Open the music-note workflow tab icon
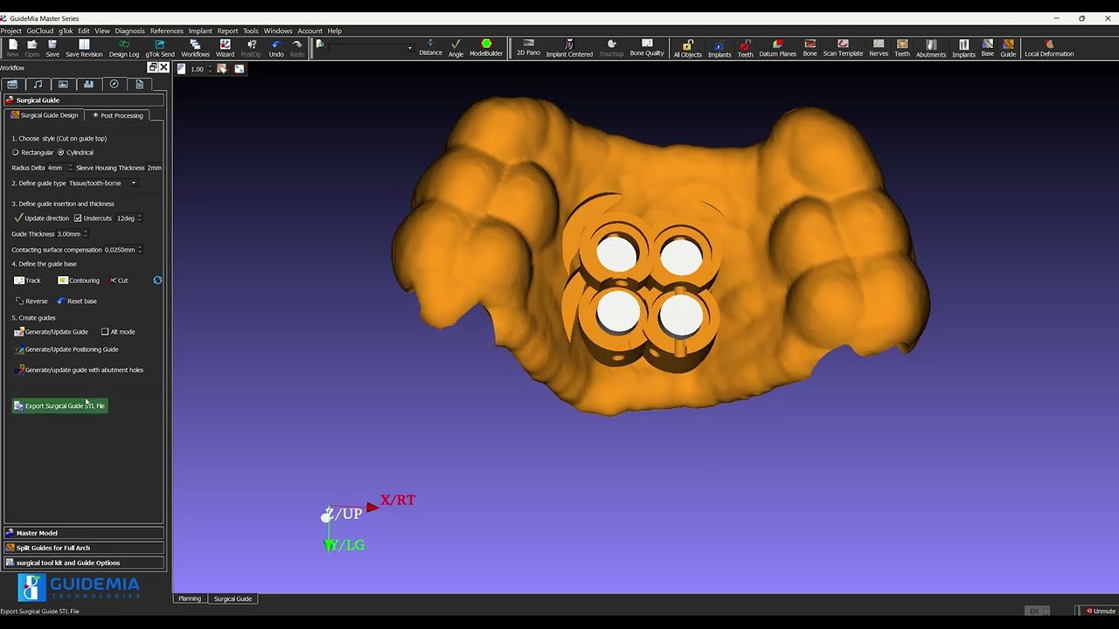Screen dimensions: 1119x629 (38, 84)
